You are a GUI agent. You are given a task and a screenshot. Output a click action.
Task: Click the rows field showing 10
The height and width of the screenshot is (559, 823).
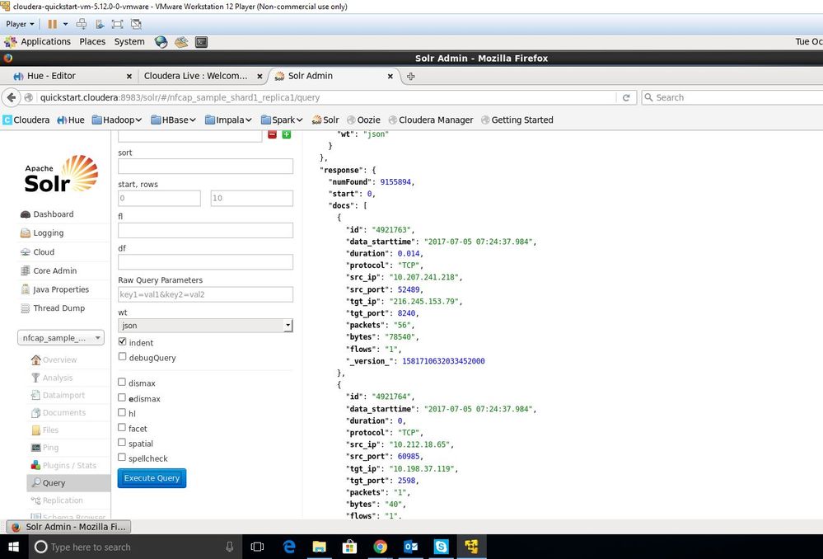pyautogui.click(x=252, y=198)
